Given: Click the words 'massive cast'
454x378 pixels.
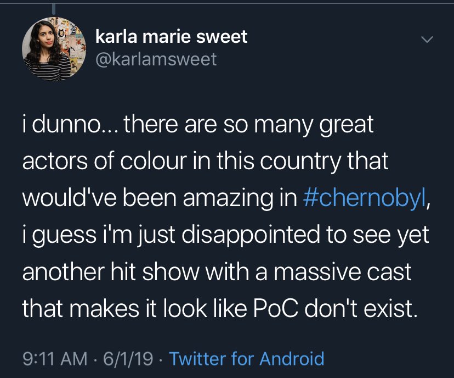Looking at the screenshot, I should tap(343, 272).
